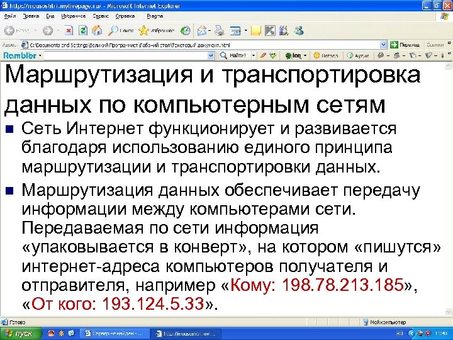Click the Ссылки links toolbar label
This screenshot has width=453, height=340.
[435, 45]
